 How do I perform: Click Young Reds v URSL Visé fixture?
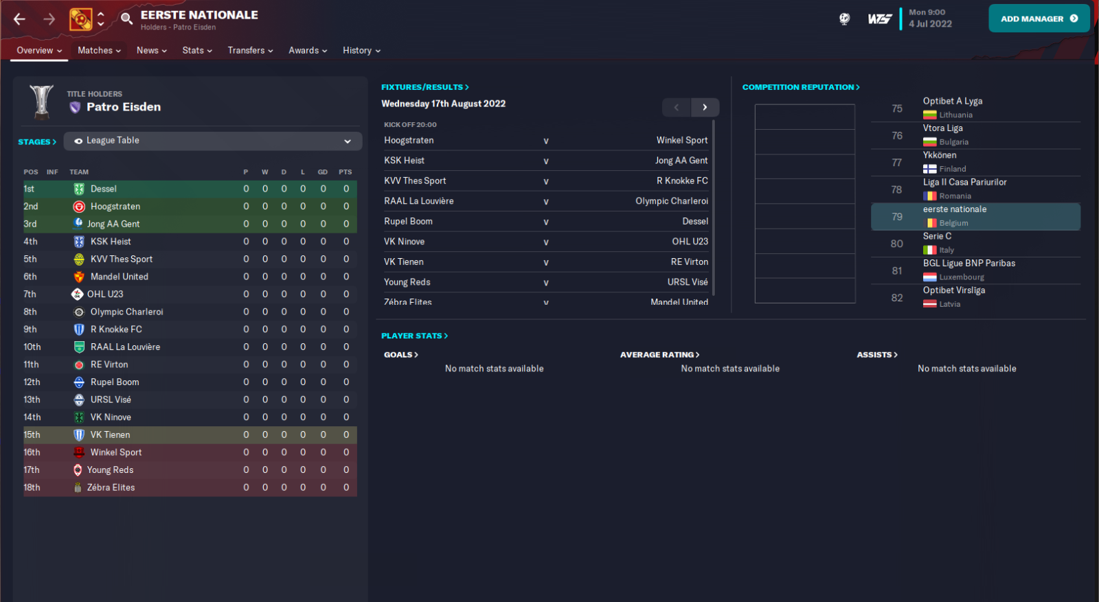[546, 282]
